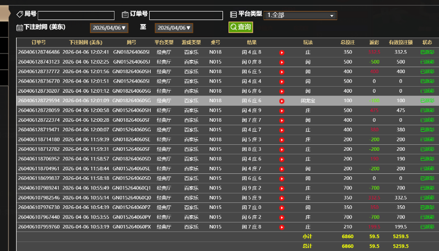Screen dimensions: 439x251
Task: Play replay video for order 260406128746486
Action: pyautogui.click(x=282, y=53)
